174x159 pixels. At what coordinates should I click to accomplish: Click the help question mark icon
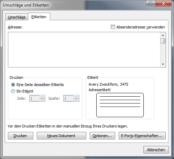click(x=150, y=4)
